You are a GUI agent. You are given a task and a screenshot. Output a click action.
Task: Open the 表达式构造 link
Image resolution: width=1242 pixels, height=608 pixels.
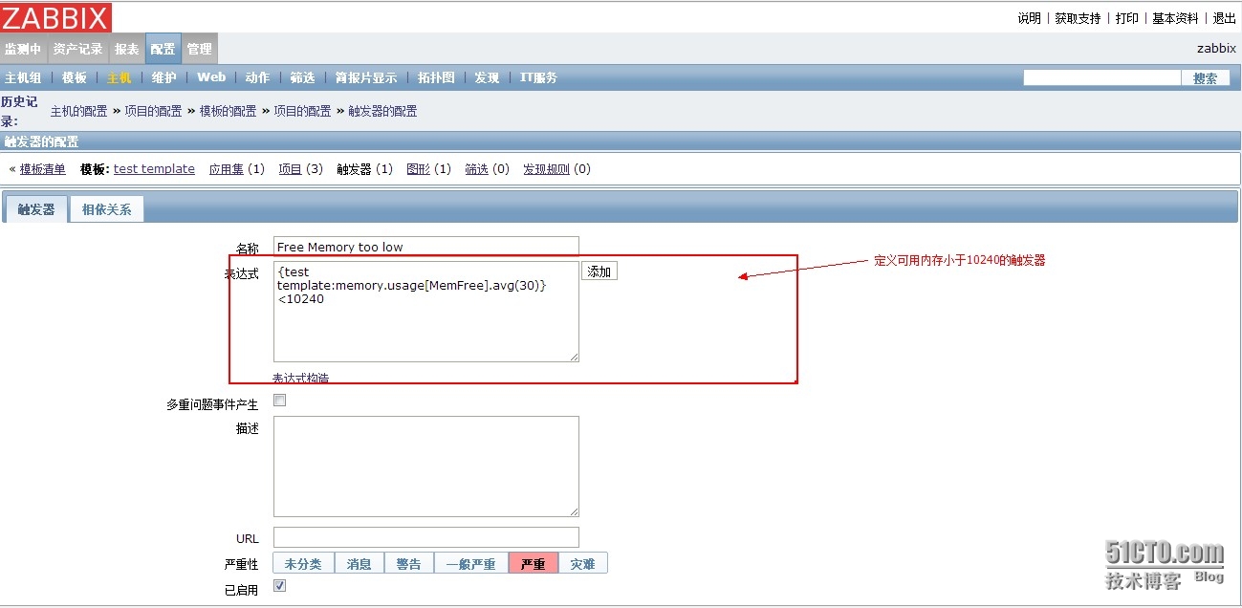300,379
